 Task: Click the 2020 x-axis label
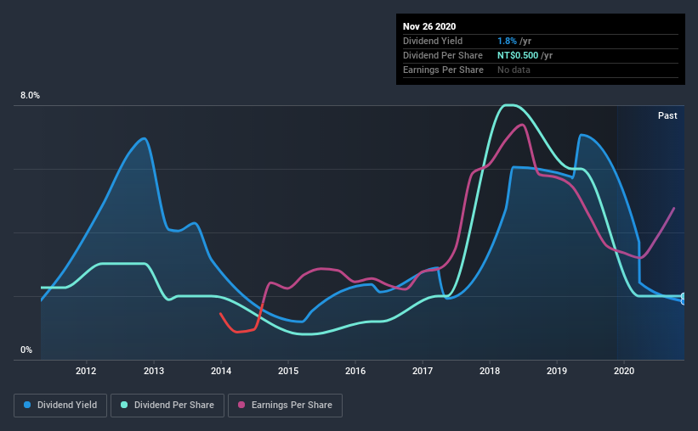[x=624, y=371]
